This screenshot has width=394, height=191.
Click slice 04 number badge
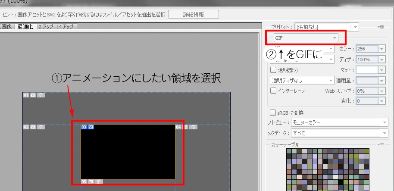(178, 127)
